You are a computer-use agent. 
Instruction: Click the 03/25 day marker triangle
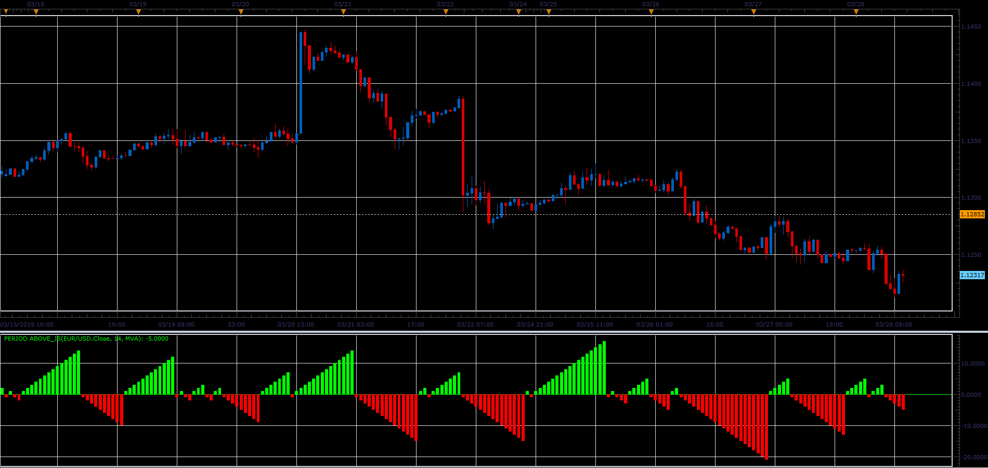pos(549,12)
